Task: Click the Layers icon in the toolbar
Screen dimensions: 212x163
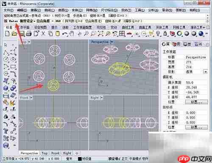Action: point(172,34)
